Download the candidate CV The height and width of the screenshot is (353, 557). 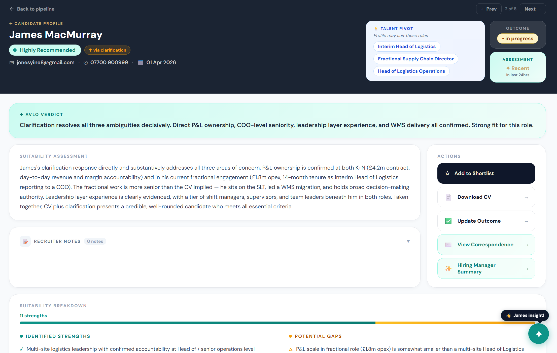click(x=486, y=197)
